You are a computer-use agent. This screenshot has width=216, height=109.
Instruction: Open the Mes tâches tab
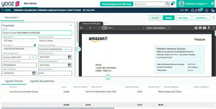click(30, 3)
